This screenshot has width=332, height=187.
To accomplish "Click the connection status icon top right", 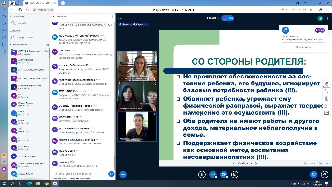I will pyautogui.click(x=320, y=18).
